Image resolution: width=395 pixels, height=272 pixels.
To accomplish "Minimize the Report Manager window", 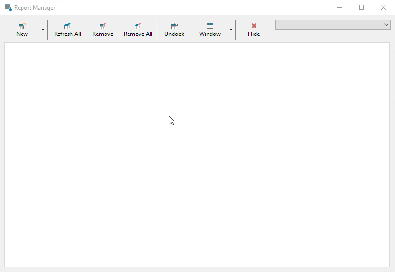I will click(340, 7).
